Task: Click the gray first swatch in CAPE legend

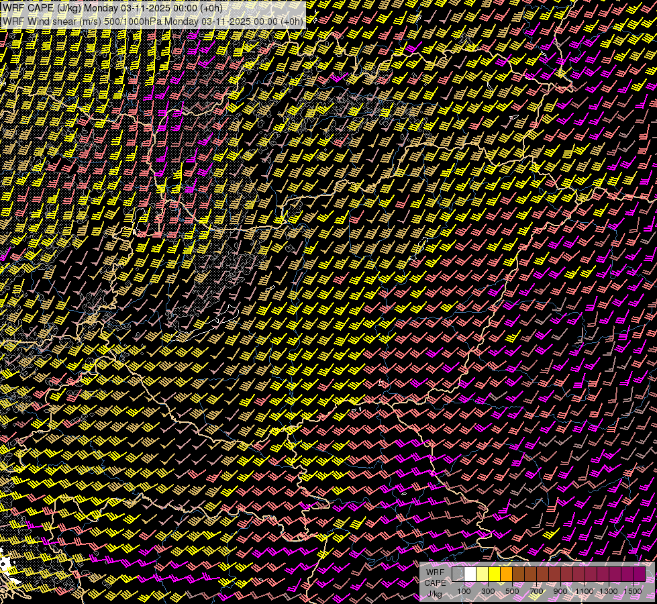Action: point(458,574)
